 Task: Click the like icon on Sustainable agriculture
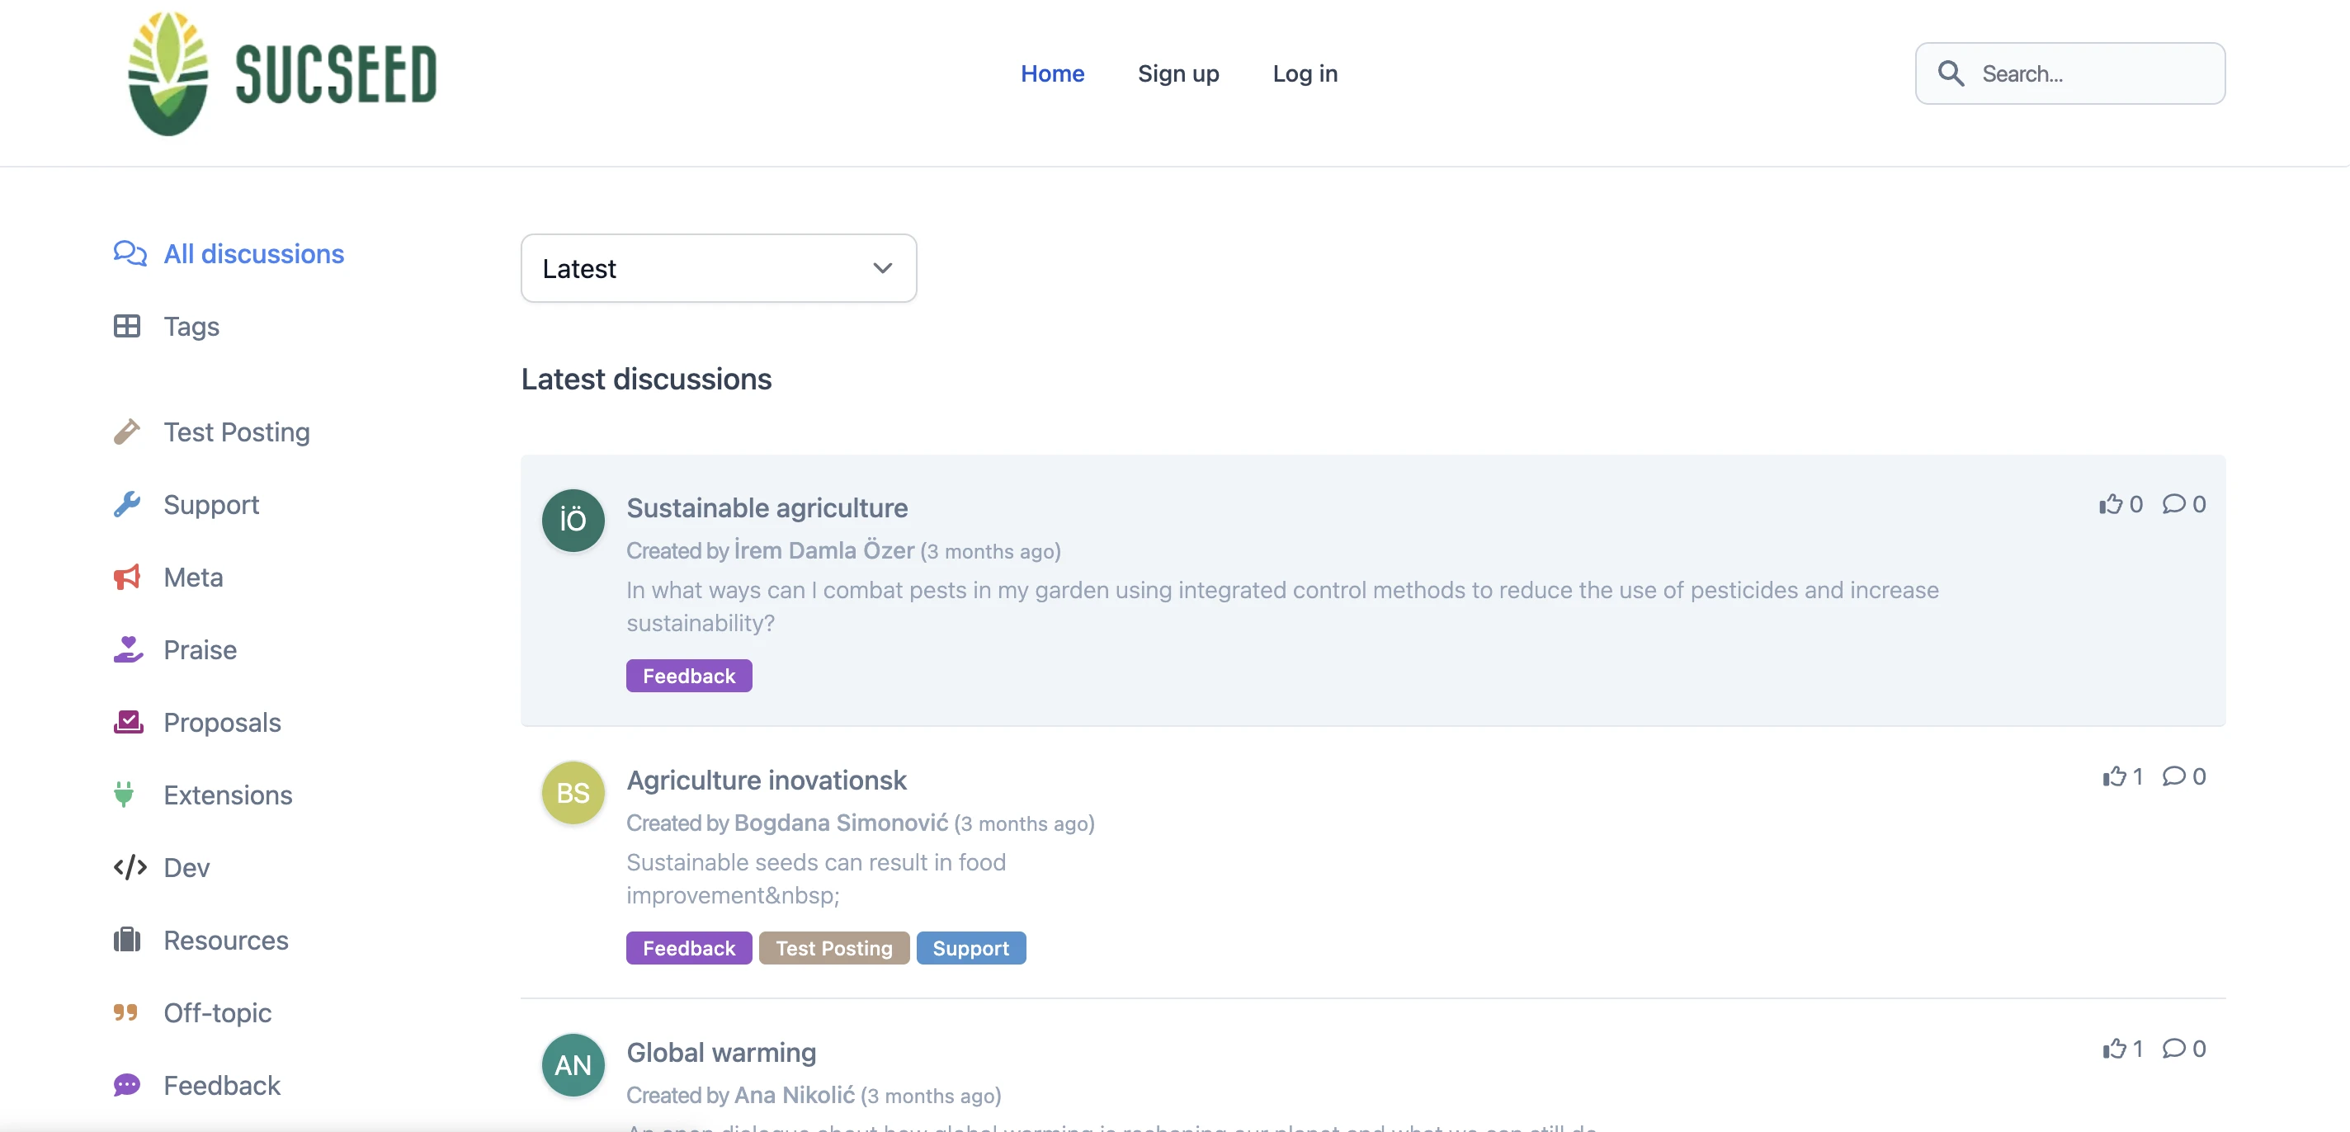[2112, 503]
